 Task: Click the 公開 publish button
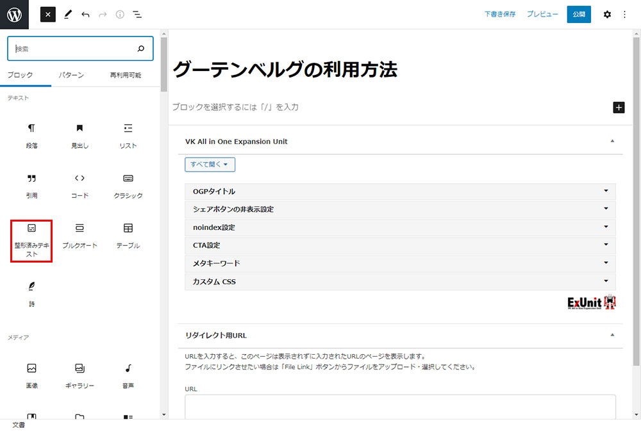(579, 14)
